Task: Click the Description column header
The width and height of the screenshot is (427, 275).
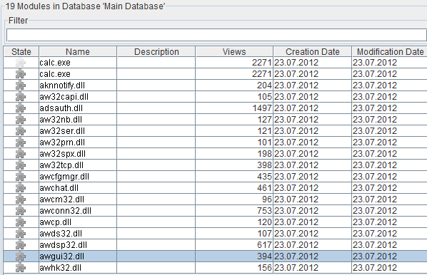Action: 156,51
